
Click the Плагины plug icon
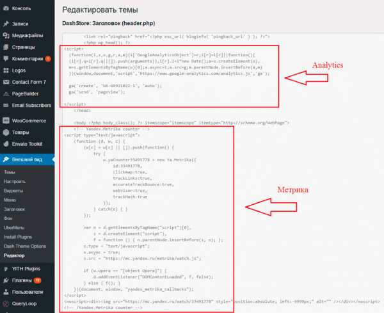(x=6, y=280)
